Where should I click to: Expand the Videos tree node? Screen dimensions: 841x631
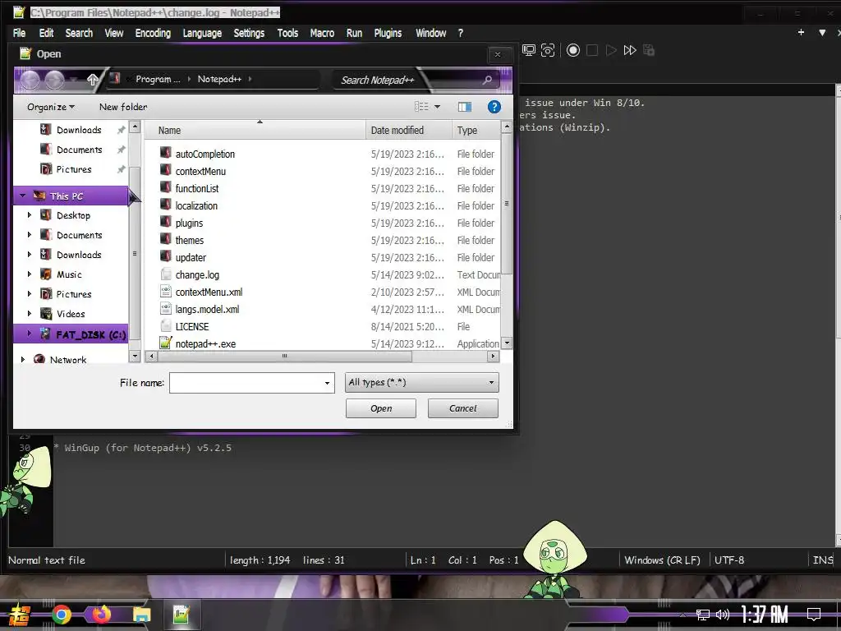point(30,313)
